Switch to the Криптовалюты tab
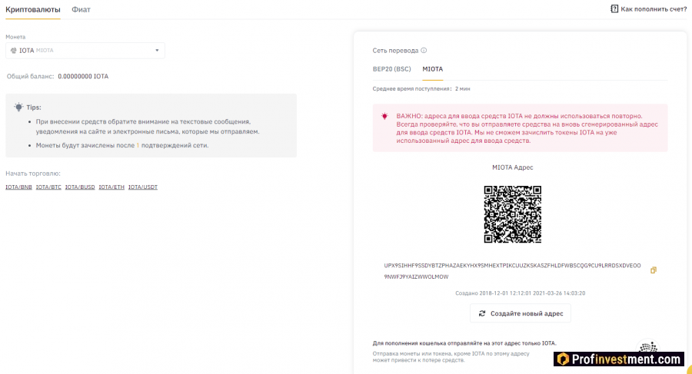 tap(32, 10)
